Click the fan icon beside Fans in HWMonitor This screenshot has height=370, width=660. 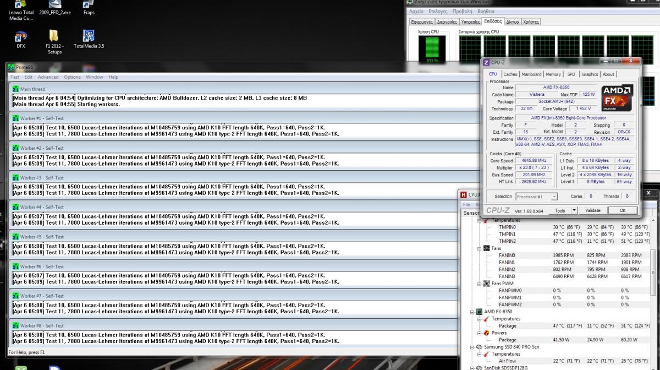tap(486, 248)
